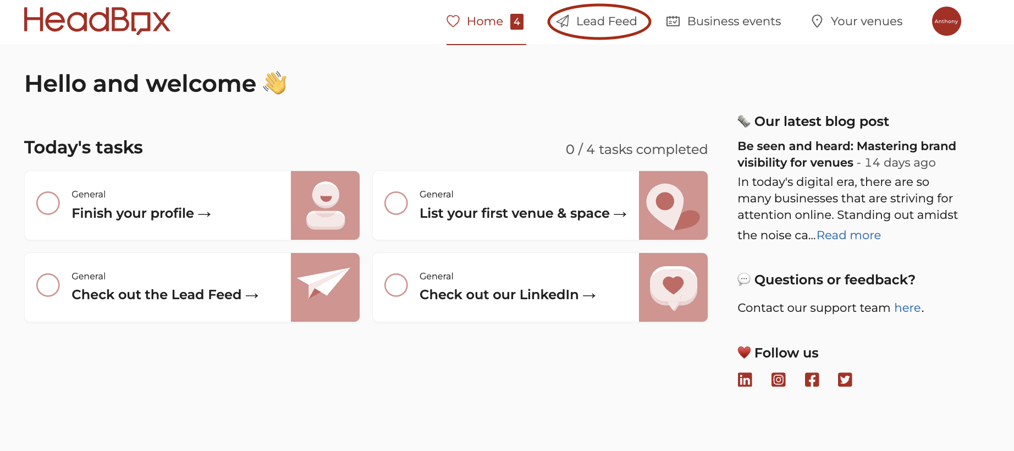Open the LinkedIn social icon
The width and height of the screenshot is (1014, 451).
(745, 380)
